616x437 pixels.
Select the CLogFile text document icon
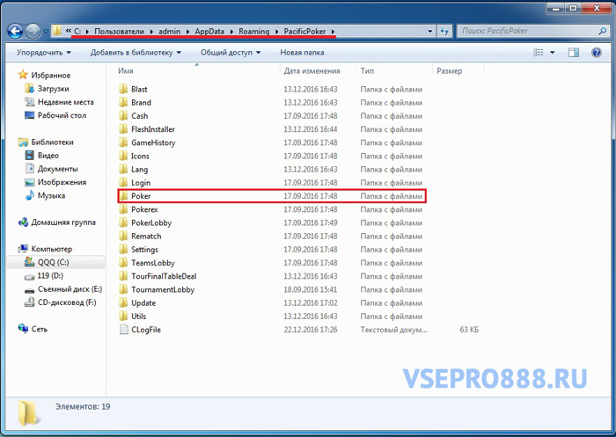pos(123,330)
